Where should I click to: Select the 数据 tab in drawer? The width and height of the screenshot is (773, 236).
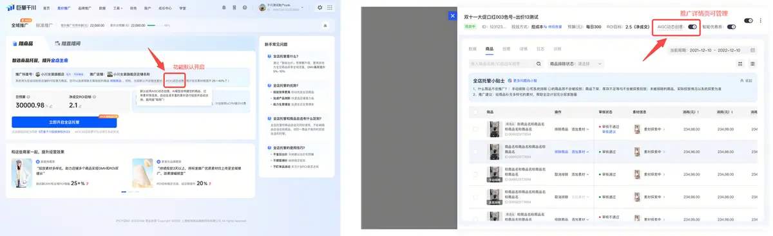pyautogui.click(x=472, y=48)
